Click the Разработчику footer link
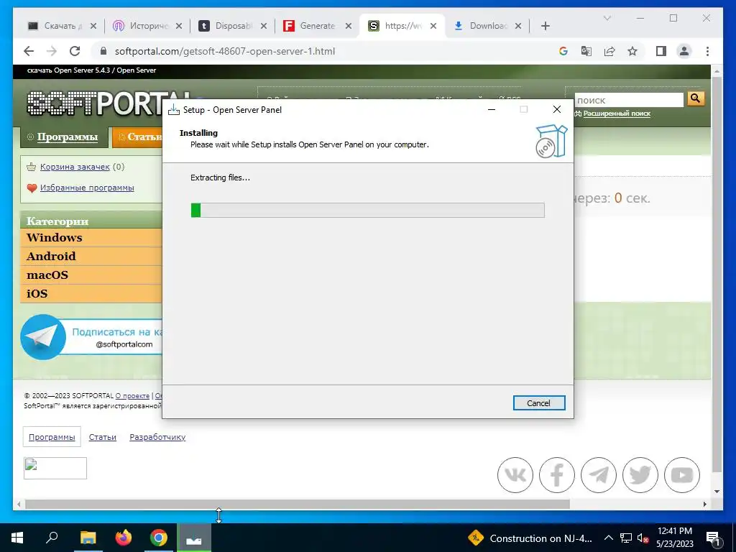The image size is (736, 552). 157,437
